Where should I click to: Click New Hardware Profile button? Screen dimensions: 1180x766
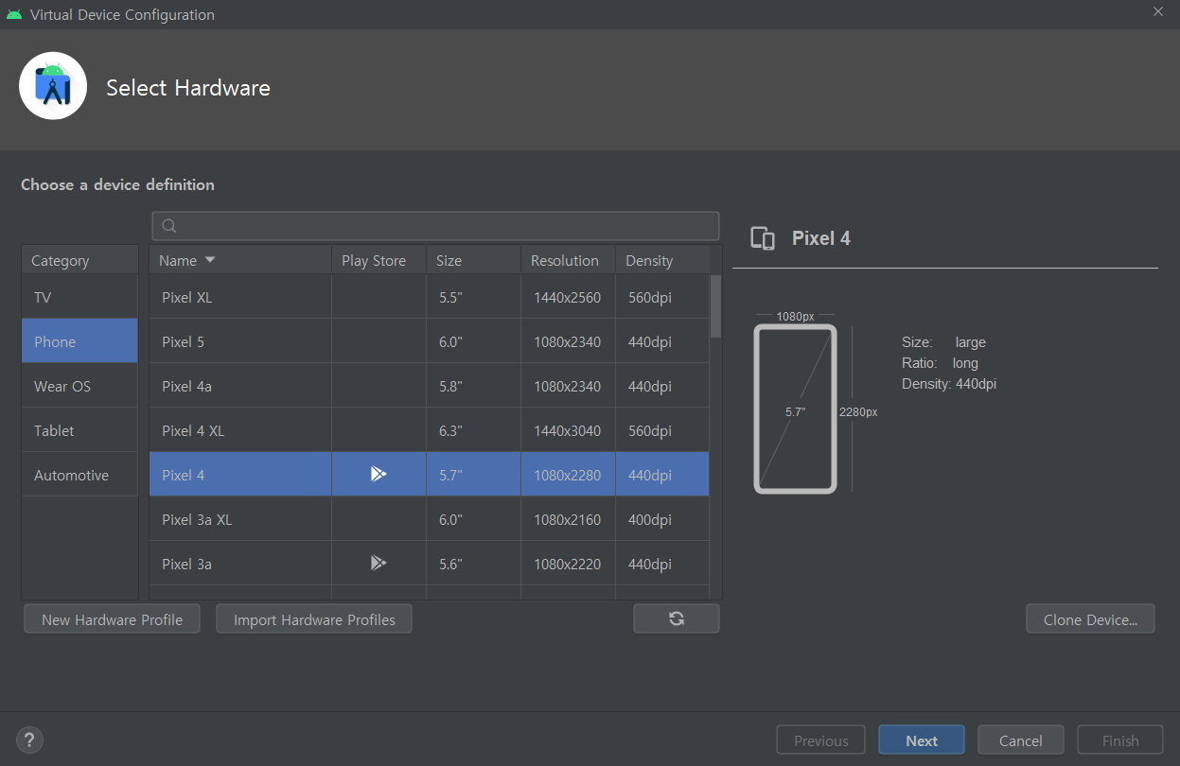[112, 619]
